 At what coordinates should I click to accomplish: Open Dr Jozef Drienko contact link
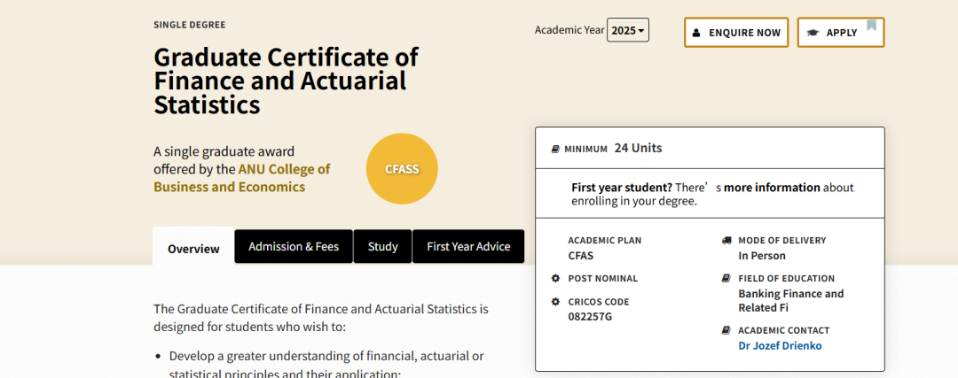point(780,345)
